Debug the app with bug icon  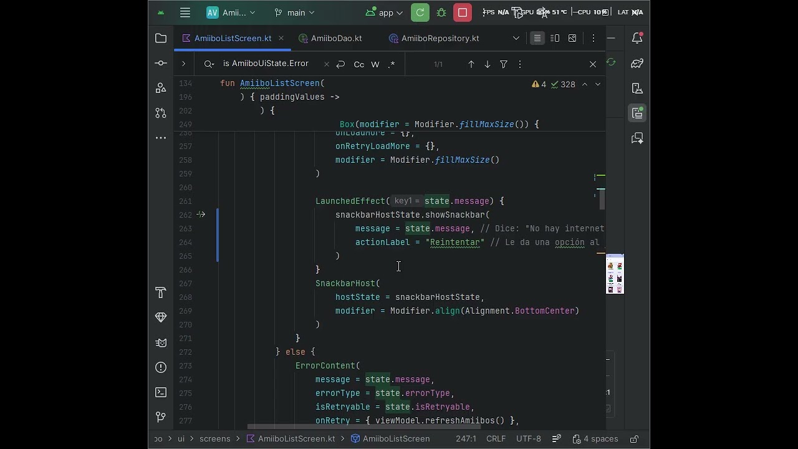[441, 12]
